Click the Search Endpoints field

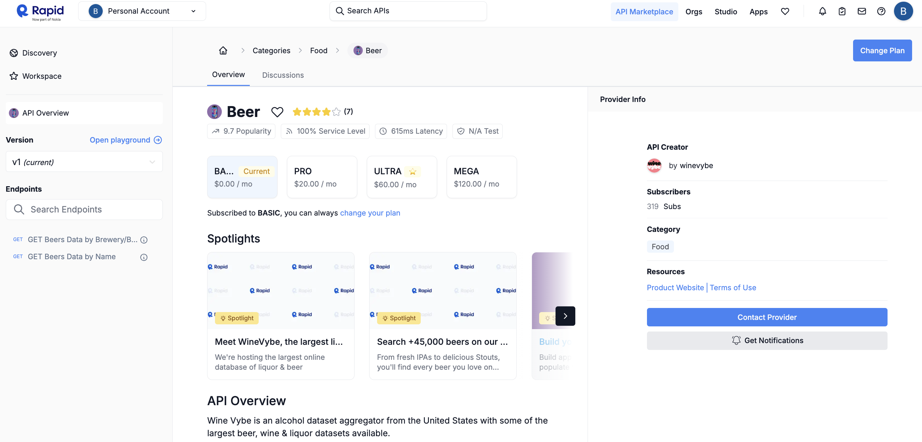(x=84, y=209)
